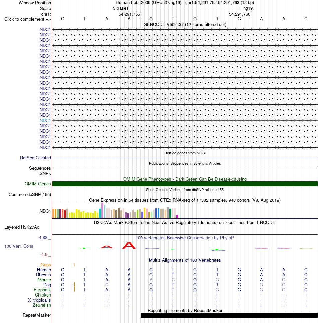The width and height of the screenshot is (318, 323).
Task: Click the Human species label in Multiz
Action: pos(44,270)
